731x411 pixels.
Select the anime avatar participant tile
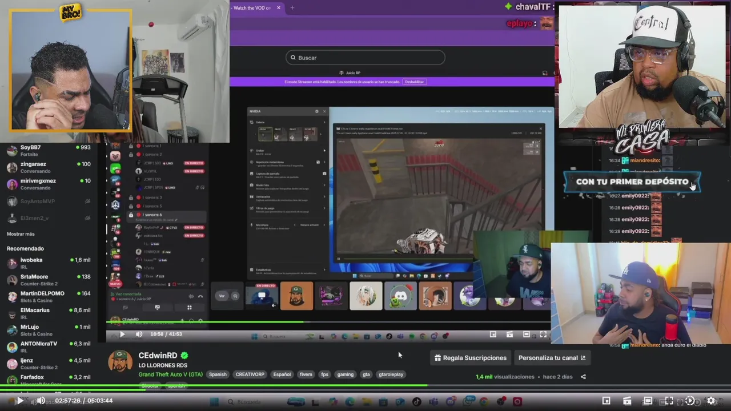pyautogui.click(x=366, y=296)
